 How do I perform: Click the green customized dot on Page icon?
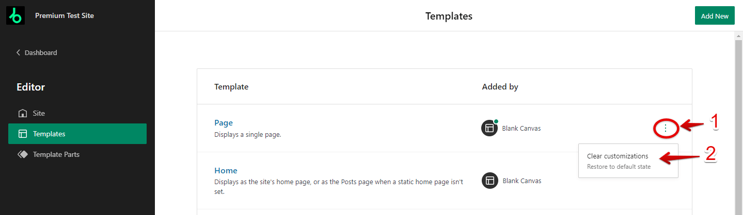496,121
